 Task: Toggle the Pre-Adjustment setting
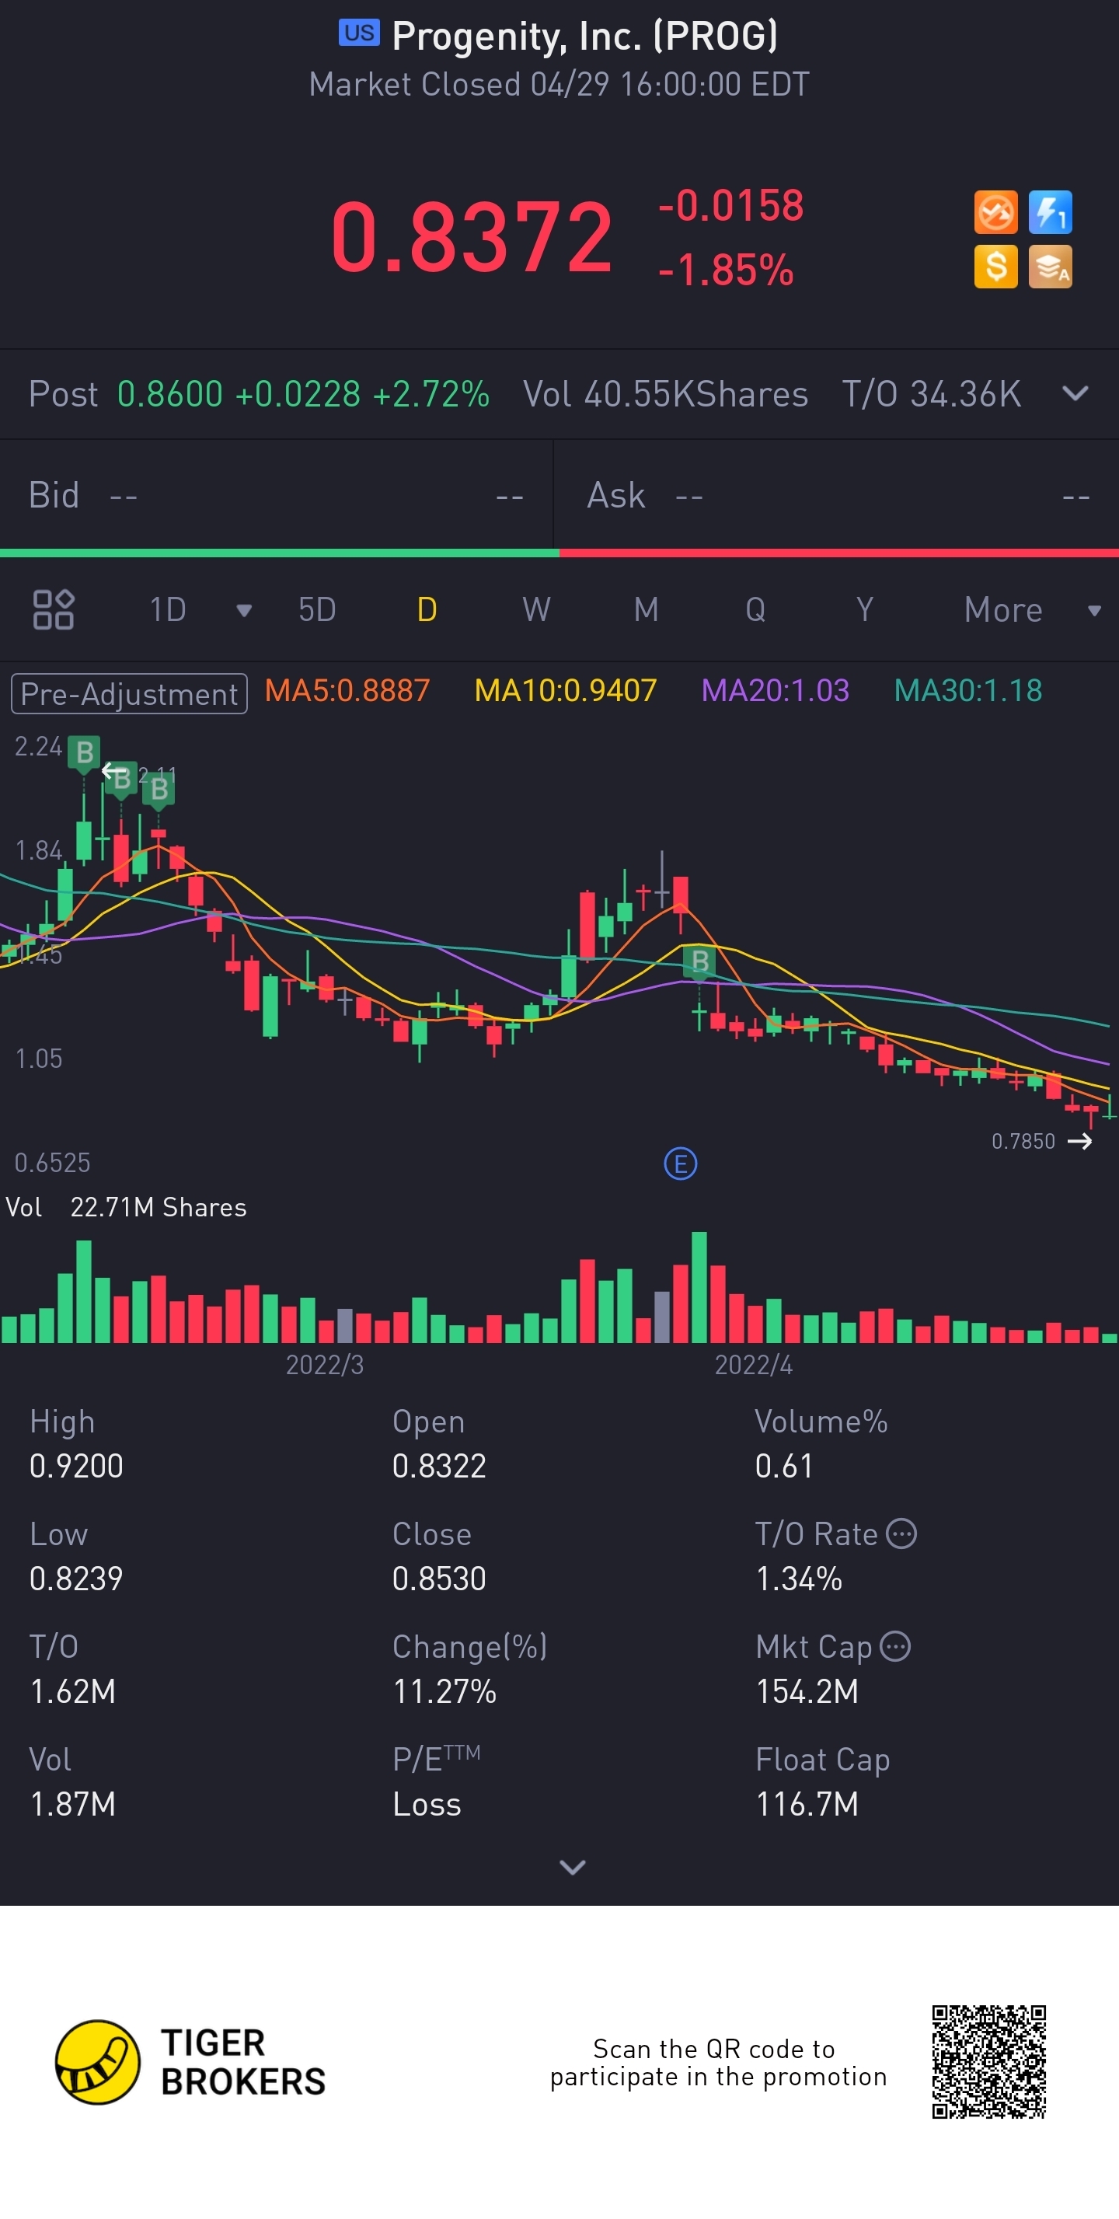pyautogui.click(x=129, y=693)
